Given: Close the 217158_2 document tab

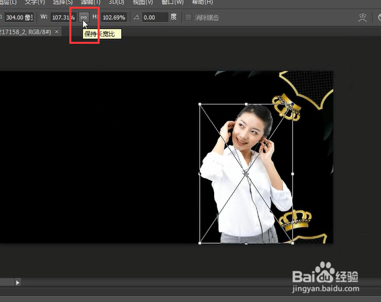Looking at the screenshot, I should [57, 32].
